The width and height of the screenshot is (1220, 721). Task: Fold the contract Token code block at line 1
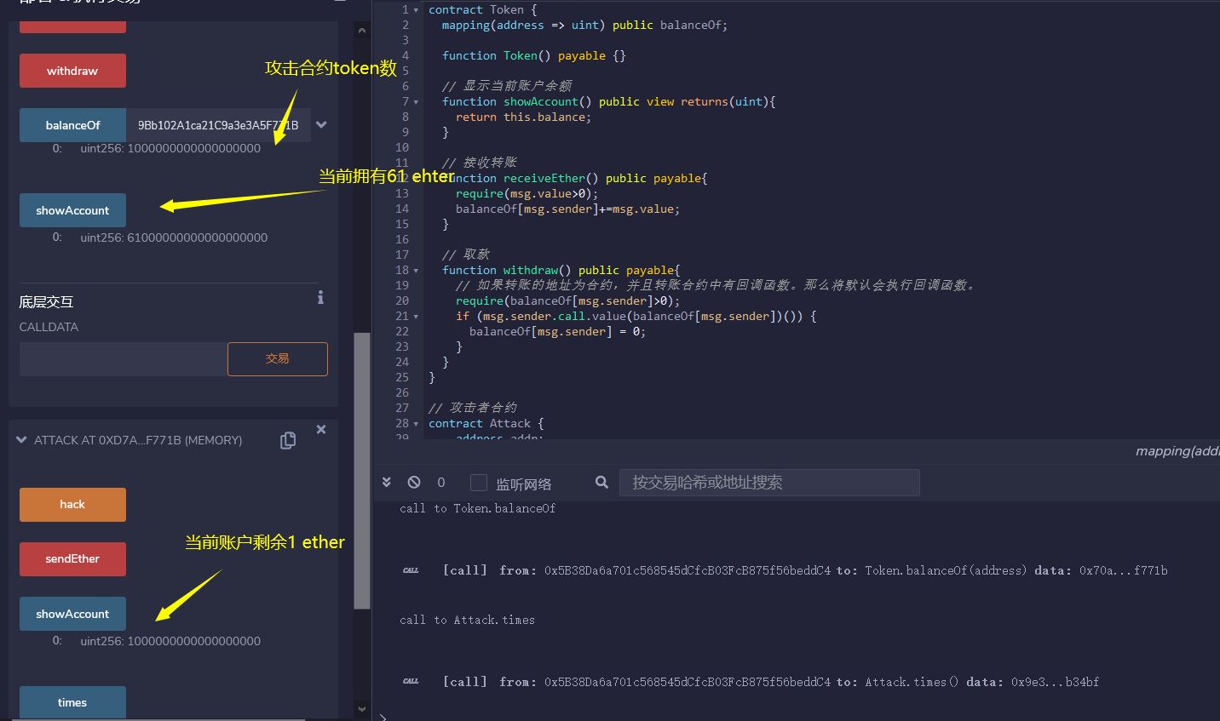[x=416, y=10]
